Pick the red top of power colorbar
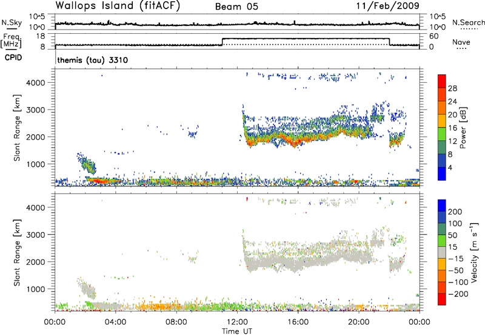Viewport: 485px width, 335px height. point(442,82)
